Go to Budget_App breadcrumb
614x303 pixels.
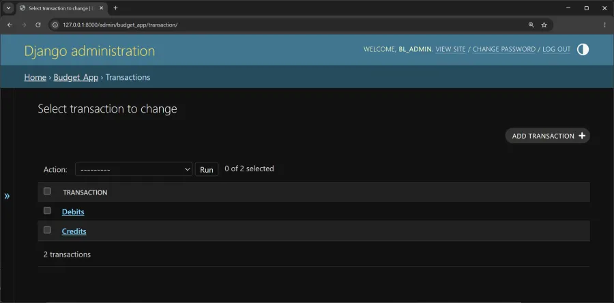coord(76,77)
